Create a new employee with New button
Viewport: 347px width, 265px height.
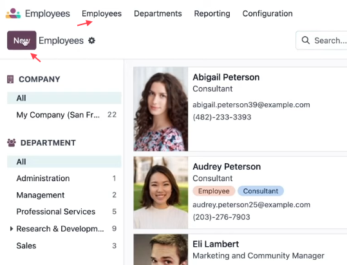point(22,41)
